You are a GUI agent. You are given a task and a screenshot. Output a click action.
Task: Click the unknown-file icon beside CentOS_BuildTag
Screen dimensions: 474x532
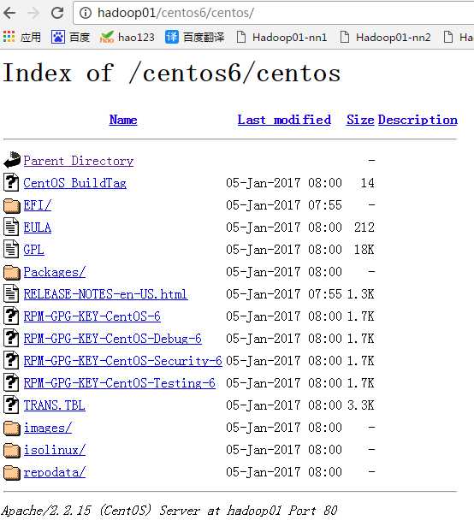coord(11,182)
